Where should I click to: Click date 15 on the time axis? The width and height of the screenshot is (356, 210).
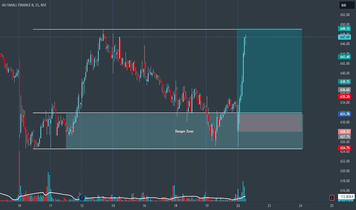[113, 206]
